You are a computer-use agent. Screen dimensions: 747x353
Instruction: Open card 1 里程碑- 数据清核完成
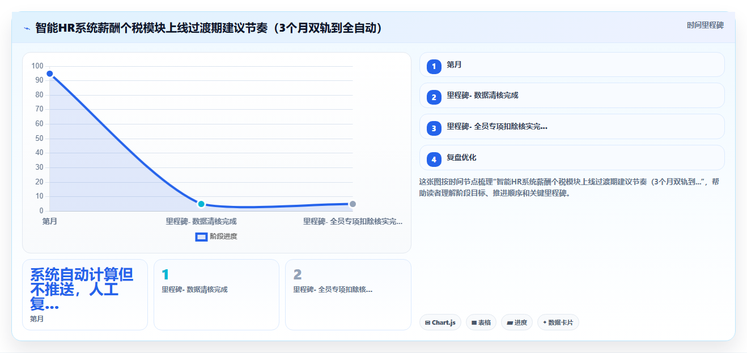[x=217, y=294]
